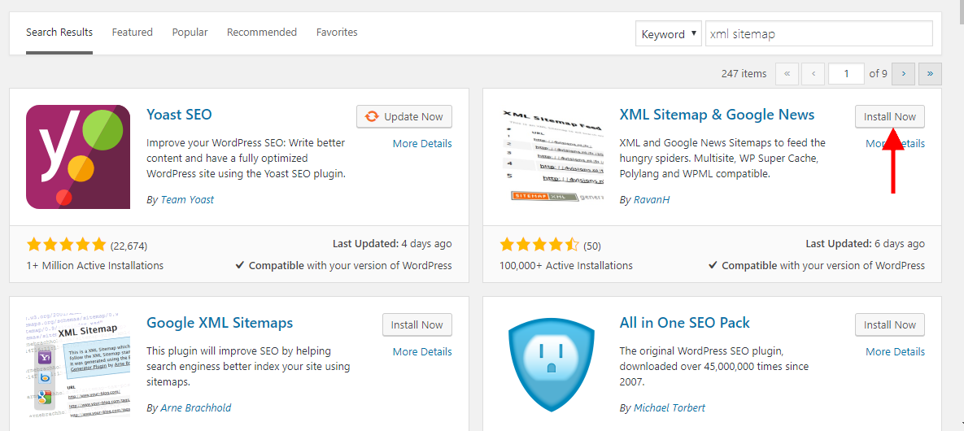The image size is (964, 431).
Task: Click the 100,000+ Active Installations text
Action: [566, 266]
